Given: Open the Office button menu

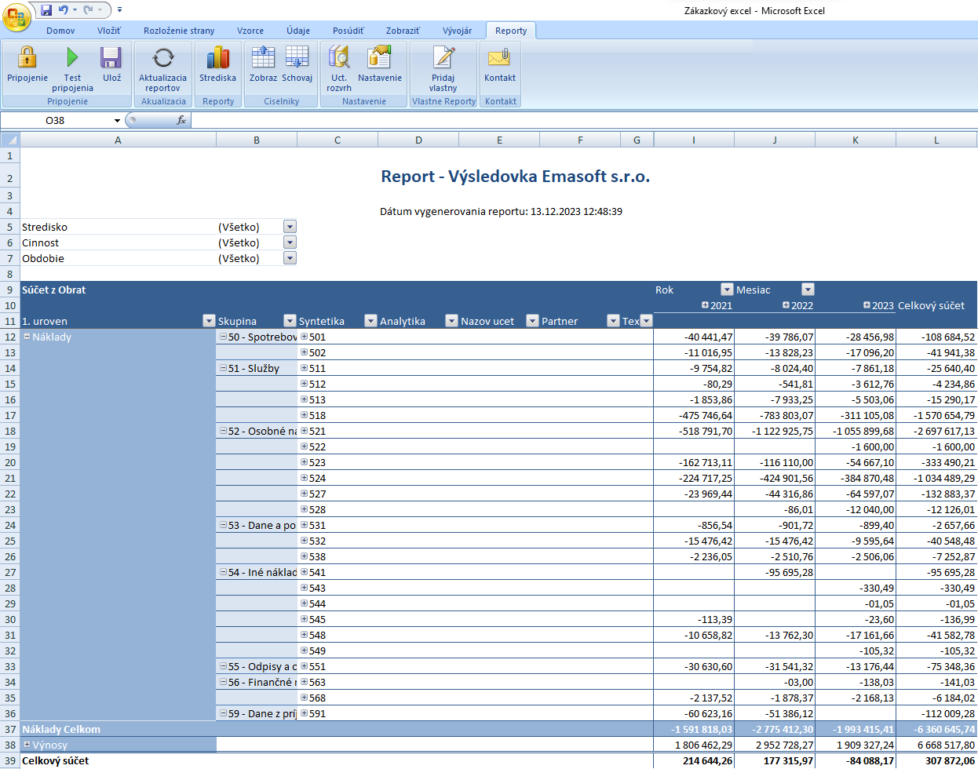Looking at the screenshot, I should point(16,16).
